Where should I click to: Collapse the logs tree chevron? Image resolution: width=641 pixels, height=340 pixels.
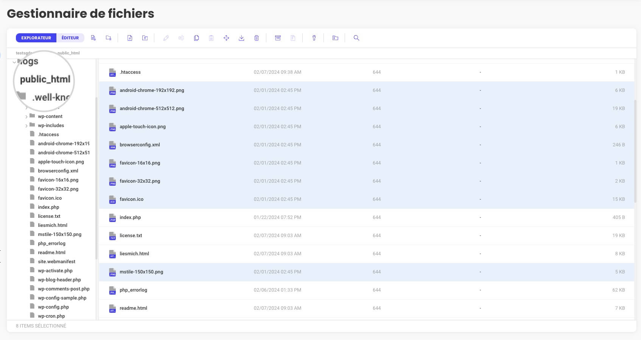[14, 62]
